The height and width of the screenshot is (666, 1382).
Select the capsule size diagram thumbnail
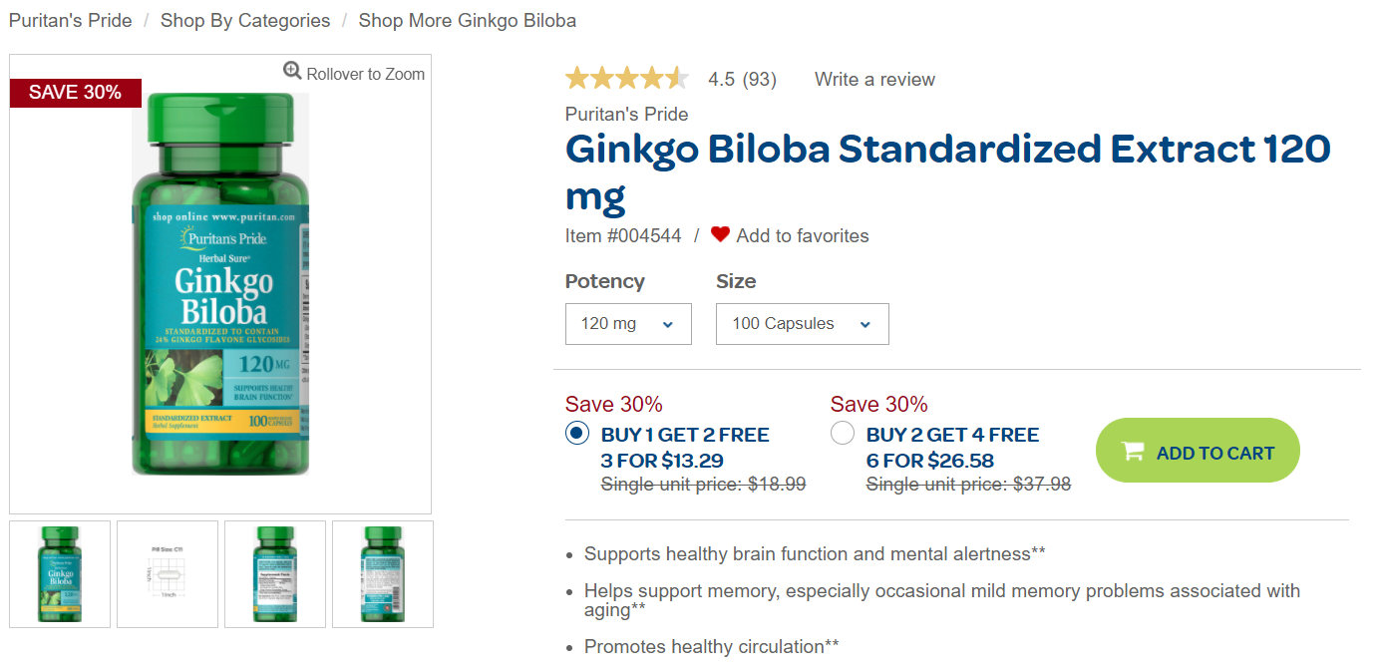tap(168, 574)
